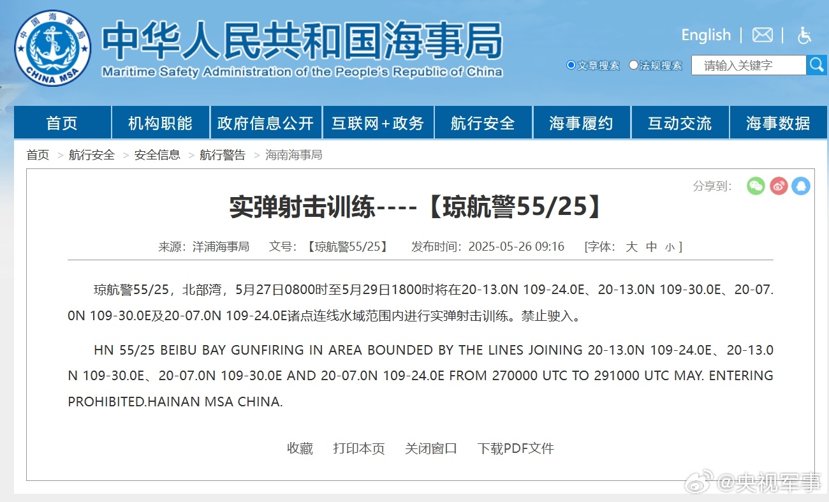Click the 打印本页 print link
The height and width of the screenshot is (502, 829).
coord(359,448)
